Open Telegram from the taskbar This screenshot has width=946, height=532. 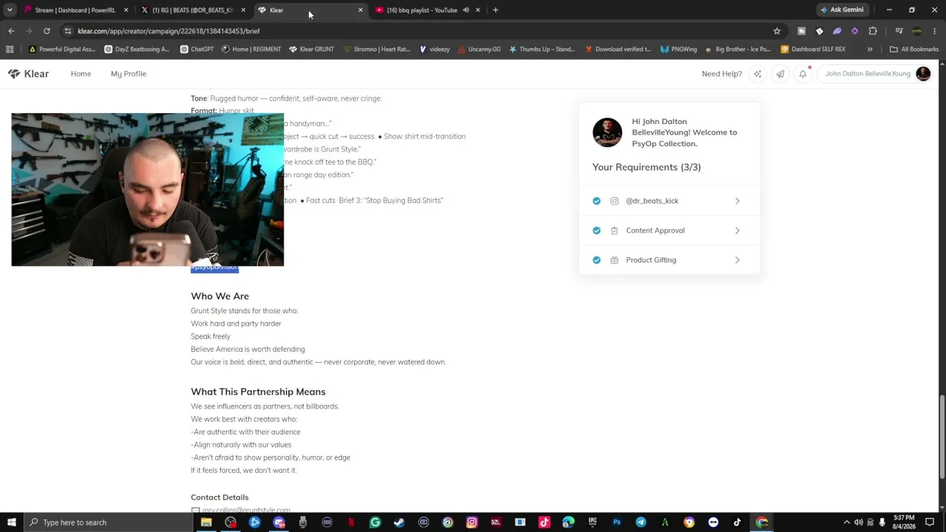[x=641, y=522]
